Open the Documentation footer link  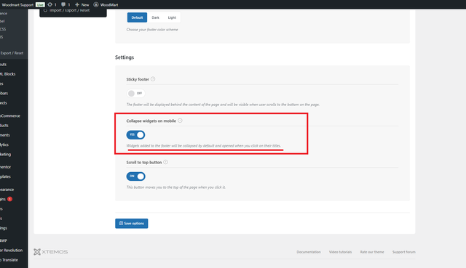pos(309,252)
